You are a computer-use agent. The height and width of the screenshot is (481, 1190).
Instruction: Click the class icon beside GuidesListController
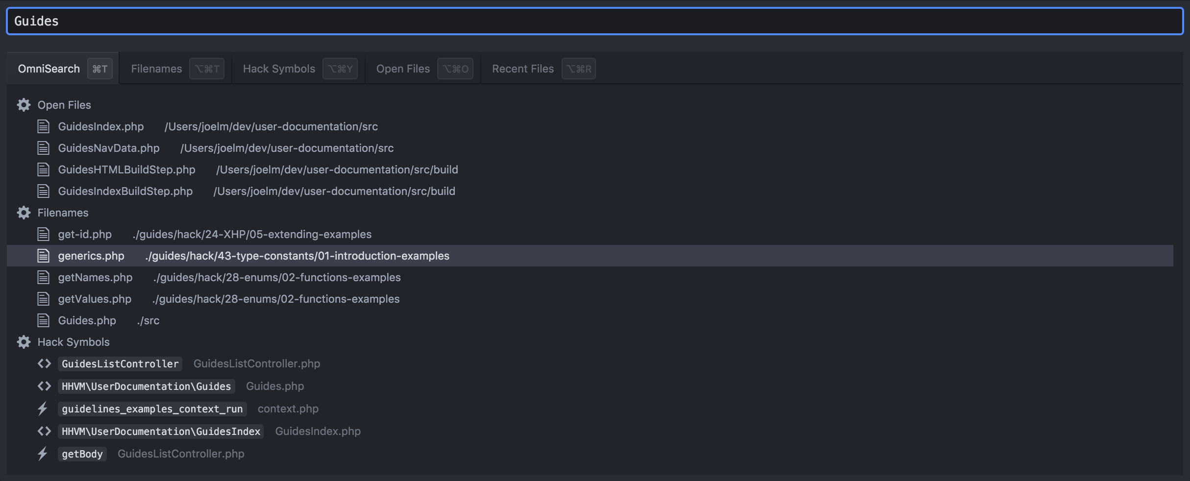pyautogui.click(x=44, y=363)
